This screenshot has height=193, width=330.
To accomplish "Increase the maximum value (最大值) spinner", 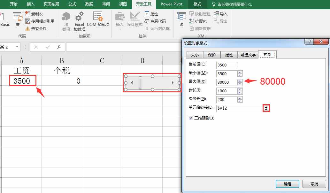I will (x=240, y=81).
